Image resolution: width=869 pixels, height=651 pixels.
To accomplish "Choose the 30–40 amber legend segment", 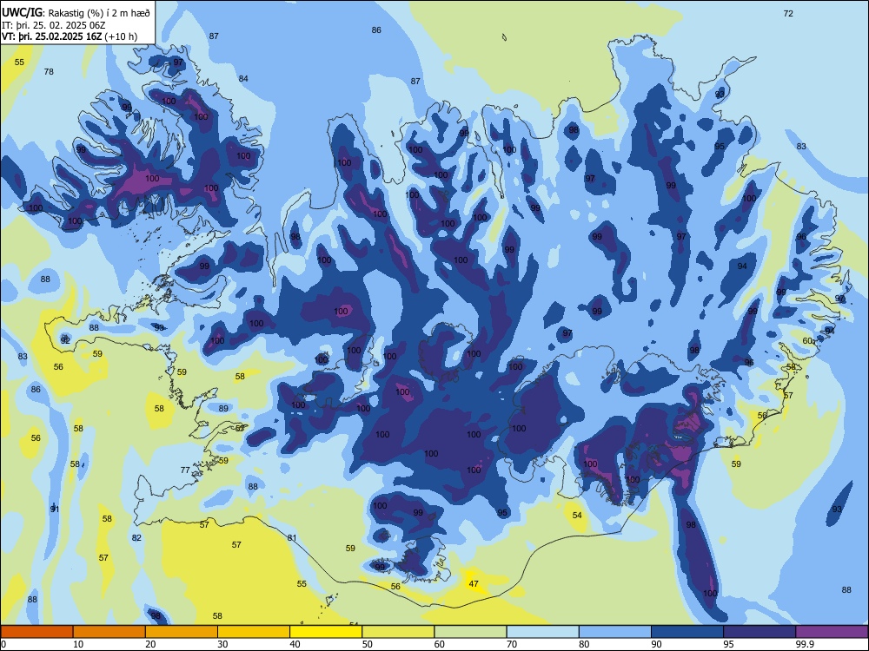I will [x=254, y=632].
